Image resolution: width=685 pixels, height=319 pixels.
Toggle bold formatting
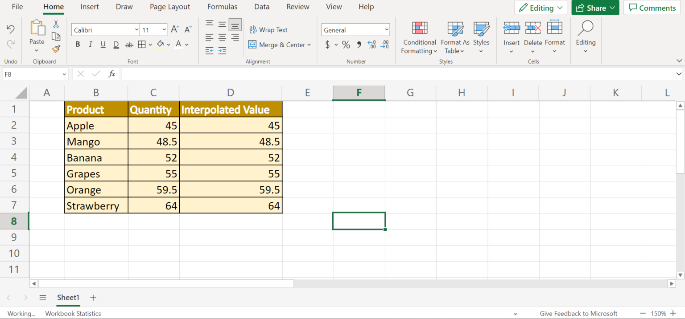[x=78, y=44]
